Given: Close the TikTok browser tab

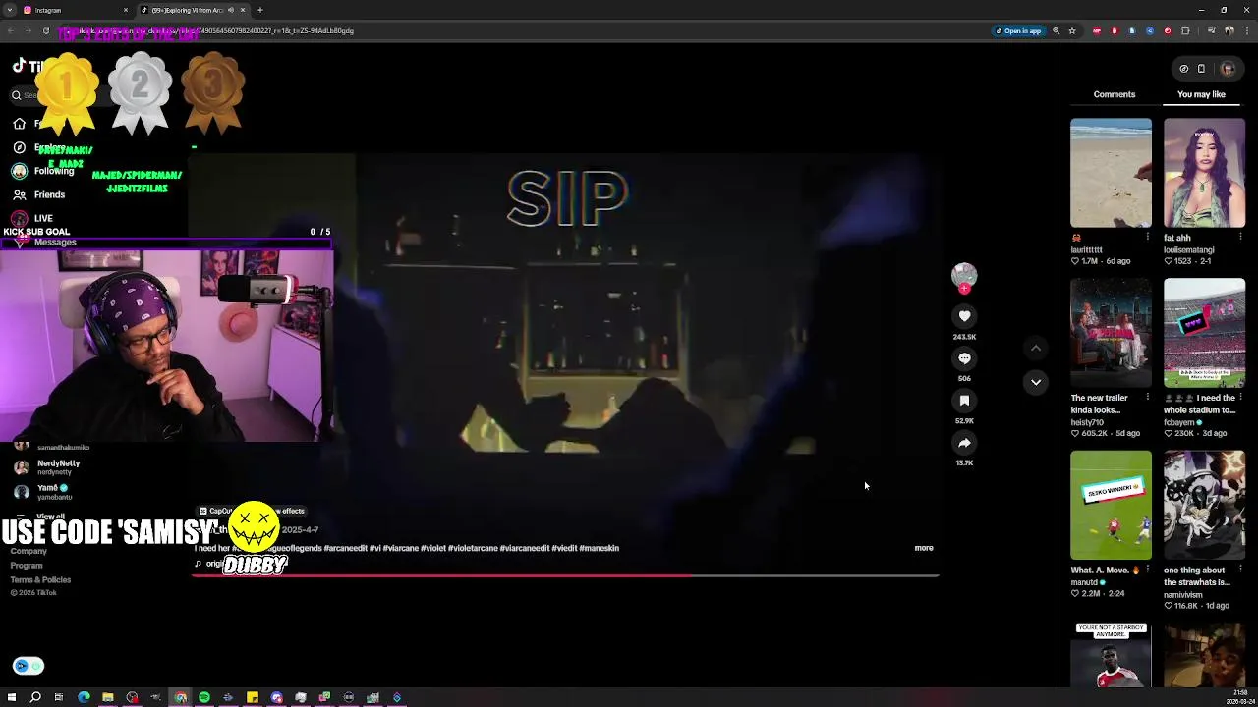Looking at the screenshot, I should pos(243,10).
